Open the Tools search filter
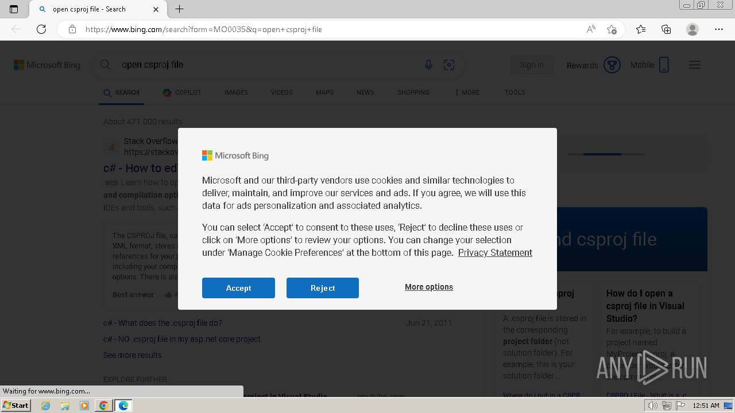735x413 pixels. point(515,92)
